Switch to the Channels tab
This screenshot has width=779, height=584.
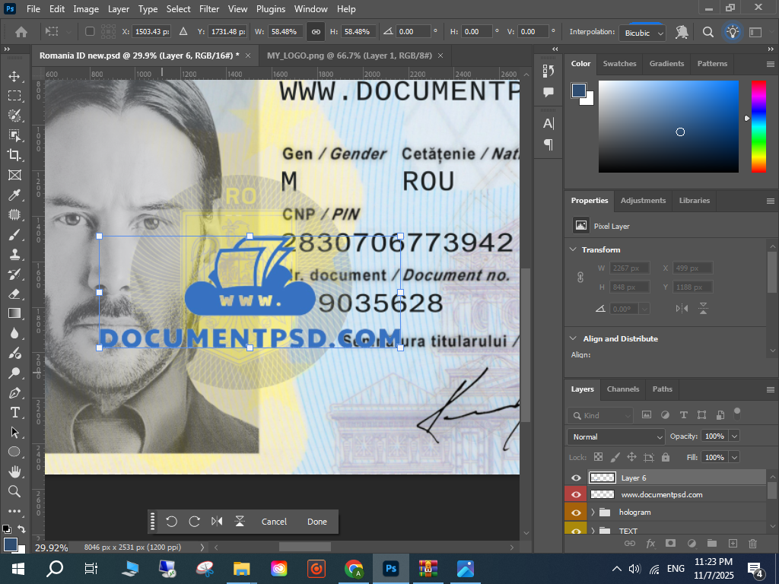623,389
